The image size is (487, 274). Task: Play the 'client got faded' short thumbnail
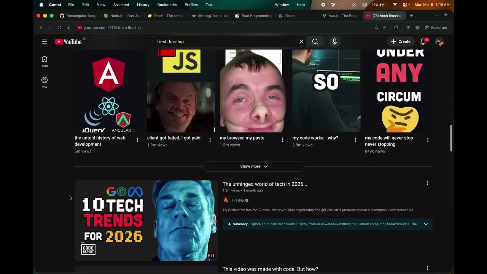click(181, 91)
